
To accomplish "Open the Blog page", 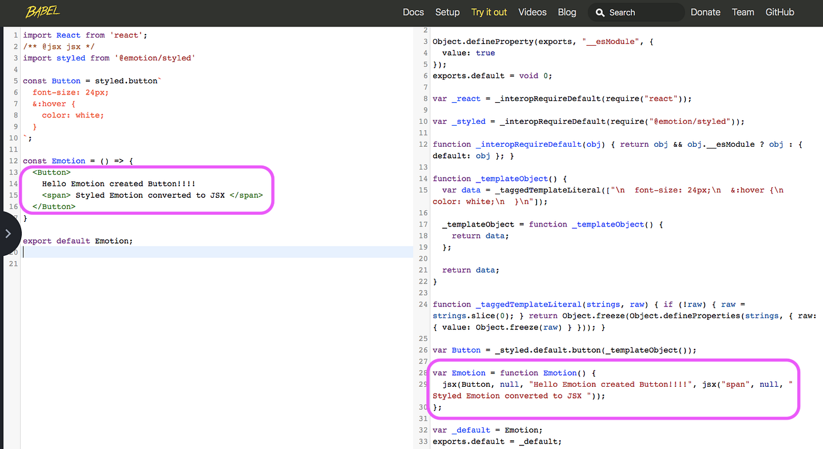I will click(567, 12).
